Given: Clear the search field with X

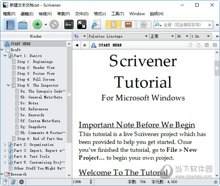Looking at the screenshot, I should coord(210,25).
